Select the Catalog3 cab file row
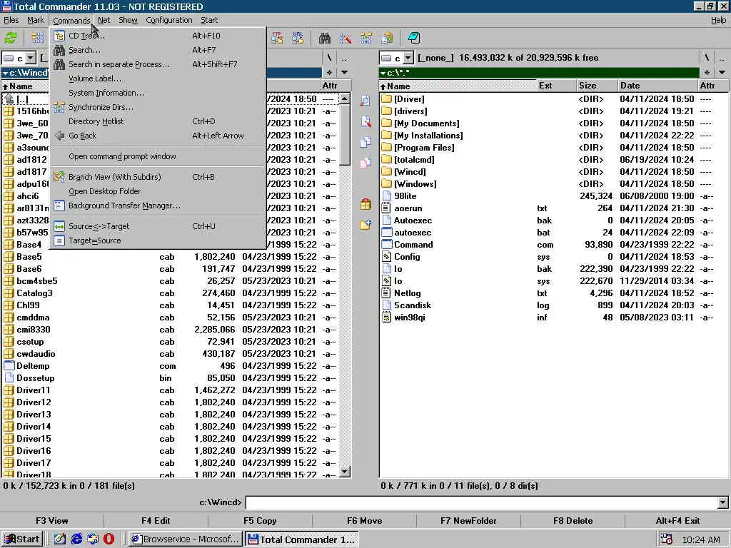Viewport: 731px width, 548px height. tap(171, 293)
